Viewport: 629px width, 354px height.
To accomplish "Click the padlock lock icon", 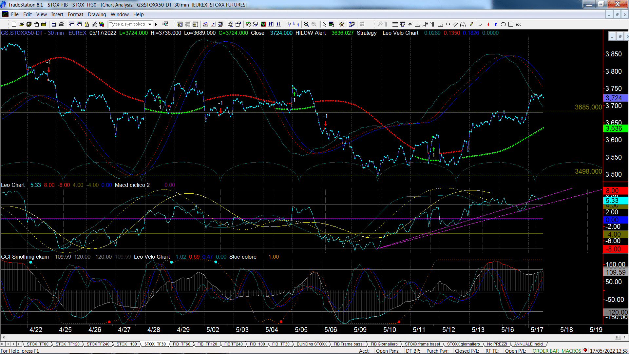I will tap(87, 24).
